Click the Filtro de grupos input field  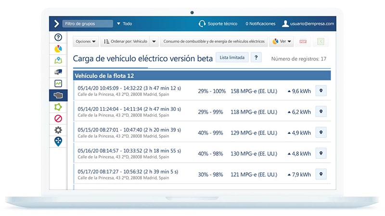point(88,24)
